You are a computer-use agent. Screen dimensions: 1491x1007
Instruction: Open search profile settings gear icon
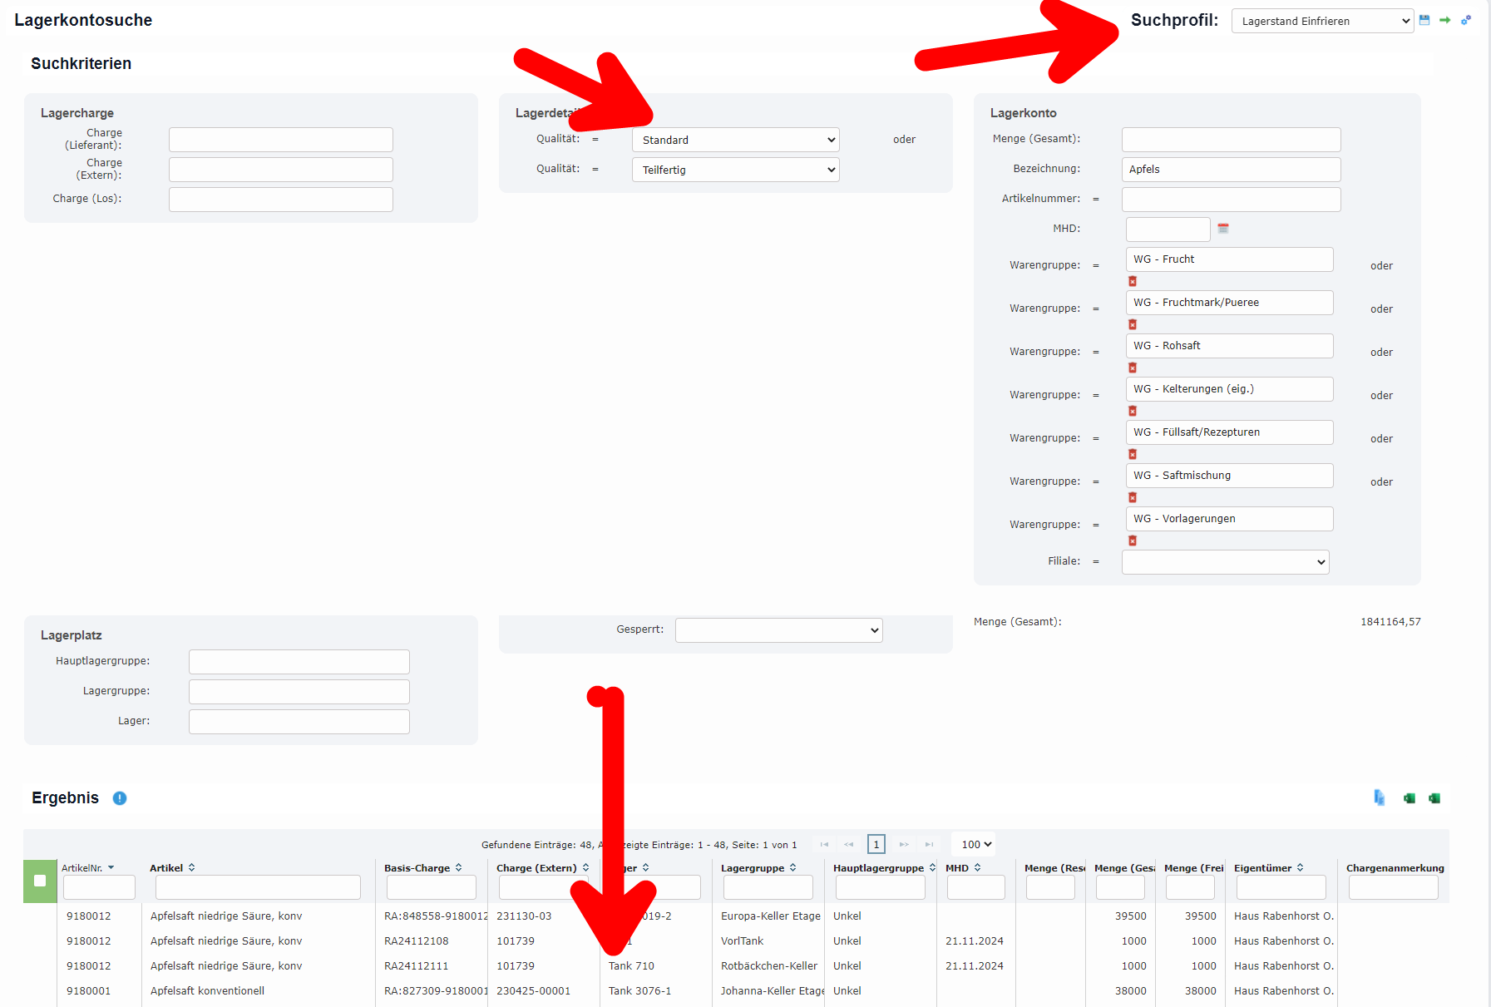1466,20
